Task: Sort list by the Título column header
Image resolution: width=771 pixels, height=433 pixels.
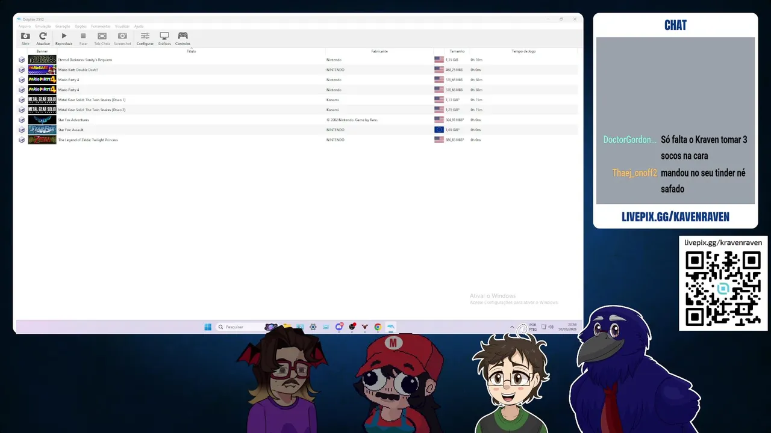Action: [x=192, y=52]
